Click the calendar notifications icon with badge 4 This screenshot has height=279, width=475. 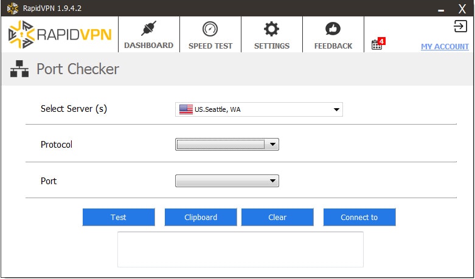pyautogui.click(x=378, y=44)
